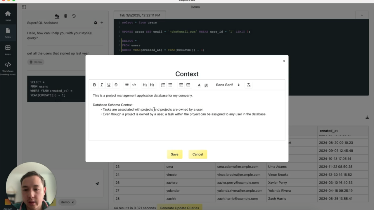
Task: Insert a code block in the Context editor
Action: tap(134, 85)
